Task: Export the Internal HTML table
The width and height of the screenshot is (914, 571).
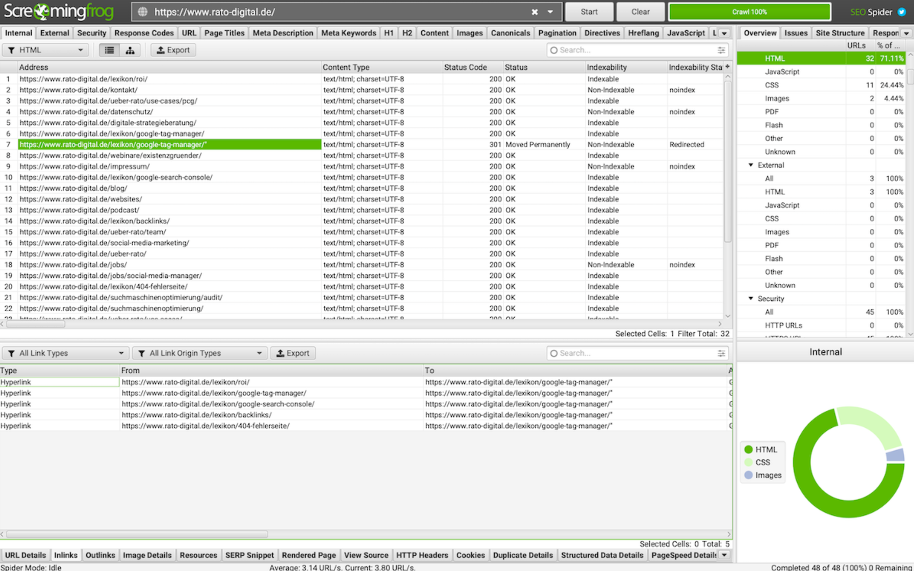Action: (173, 50)
